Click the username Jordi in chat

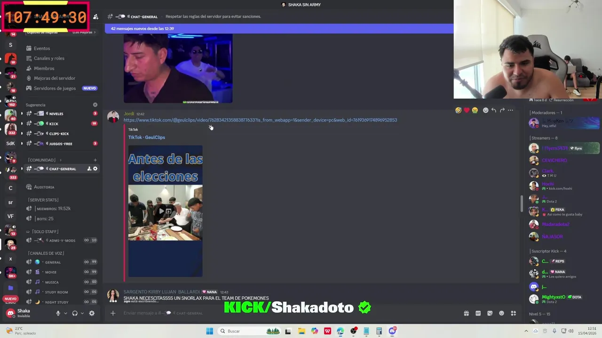click(129, 114)
